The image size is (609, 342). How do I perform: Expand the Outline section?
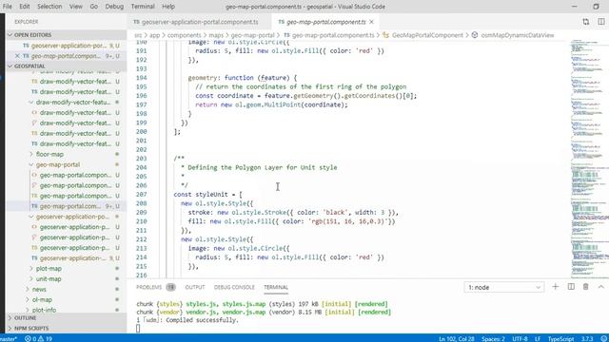coord(26,318)
